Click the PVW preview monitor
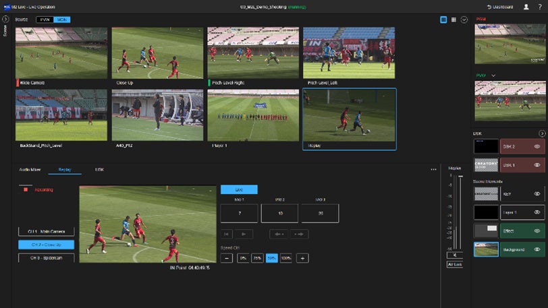Viewport: 548px width, 308px height. point(510,101)
